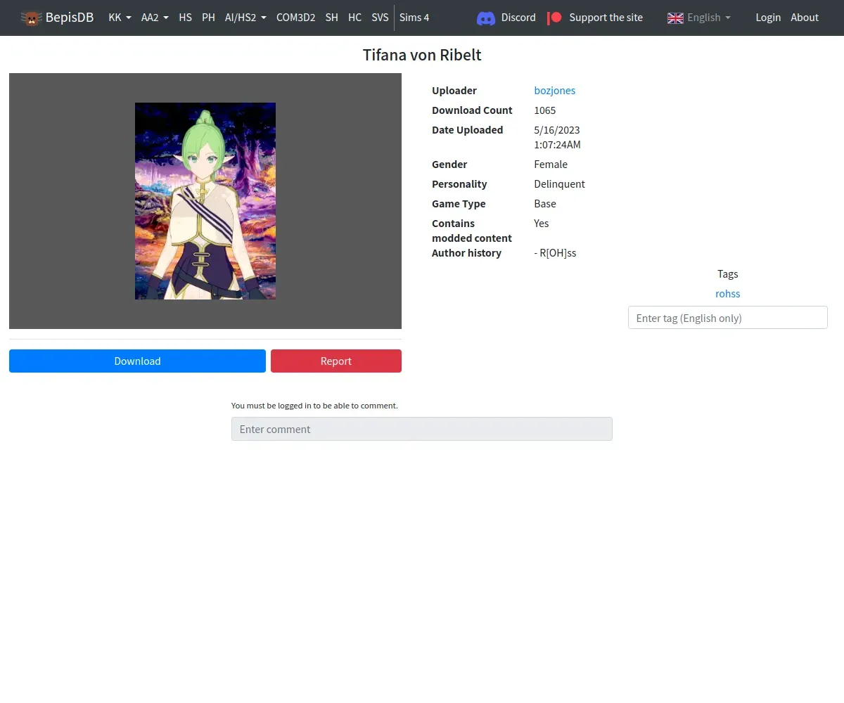Click the red Report button
Screen dimensions: 844x703
click(336, 361)
